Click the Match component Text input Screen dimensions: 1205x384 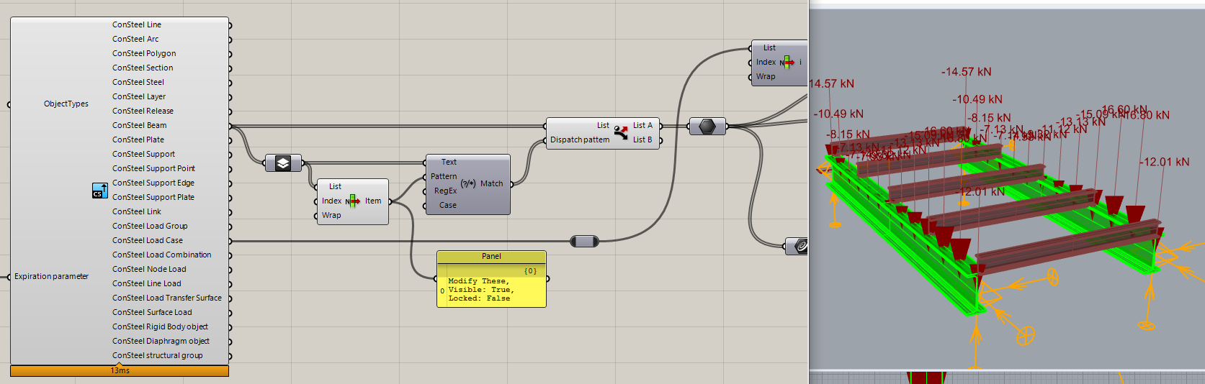pos(449,162)
